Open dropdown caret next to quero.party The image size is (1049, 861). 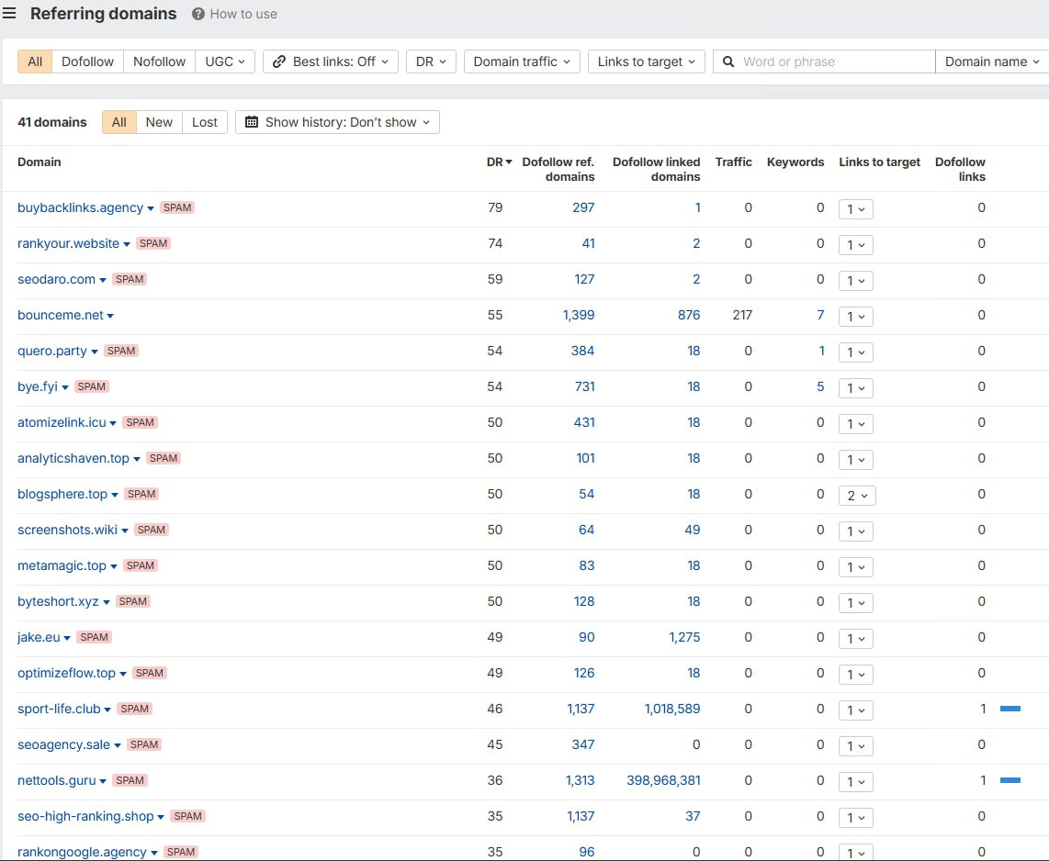point(95,352)
